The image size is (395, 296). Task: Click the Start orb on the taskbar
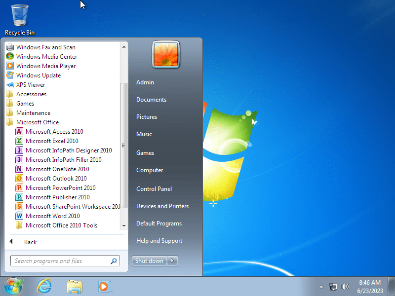click(x=13, y=287)
